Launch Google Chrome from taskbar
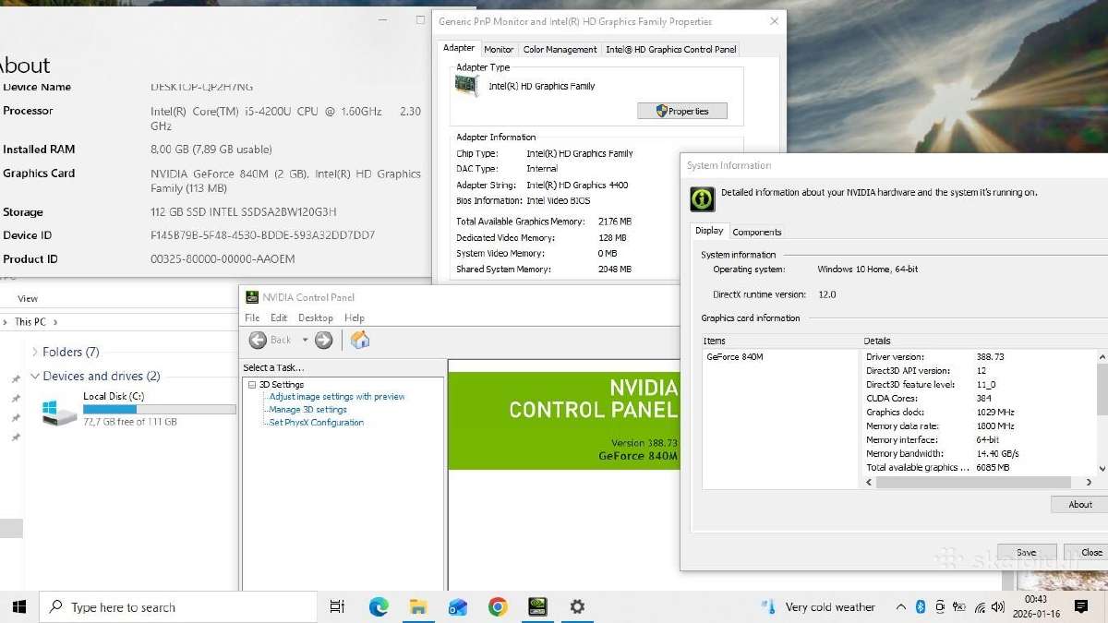 [x=498, y=606]
